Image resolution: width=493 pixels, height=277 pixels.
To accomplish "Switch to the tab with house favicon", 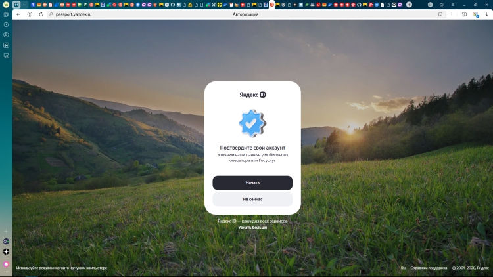I will pyautogui.click(x=190, y=5).
